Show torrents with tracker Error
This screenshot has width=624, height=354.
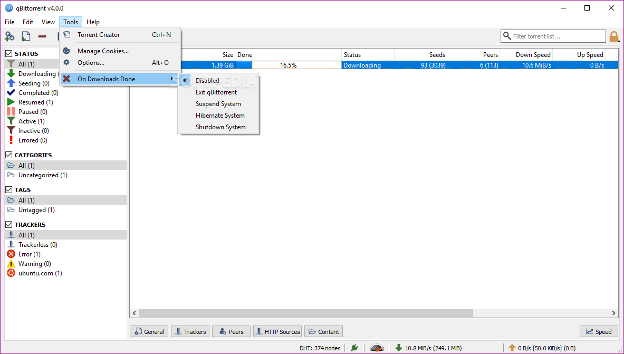click(29, 254)
